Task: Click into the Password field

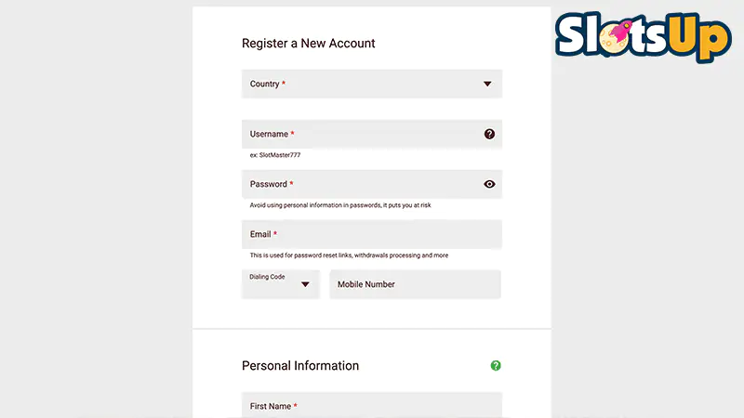Action: pos(371,184)
